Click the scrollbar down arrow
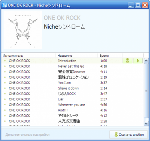150x141 pixels. coord(146,123)
